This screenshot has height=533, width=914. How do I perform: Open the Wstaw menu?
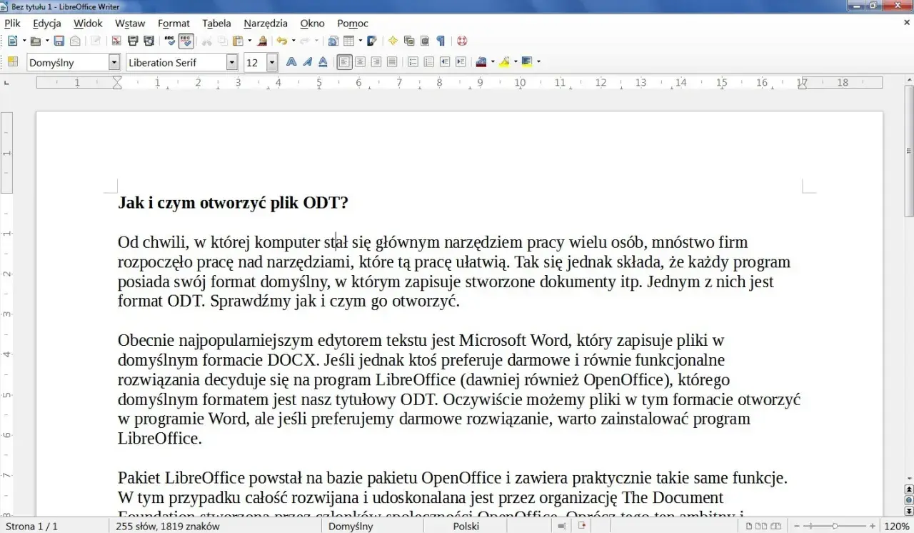pos(130,24)
